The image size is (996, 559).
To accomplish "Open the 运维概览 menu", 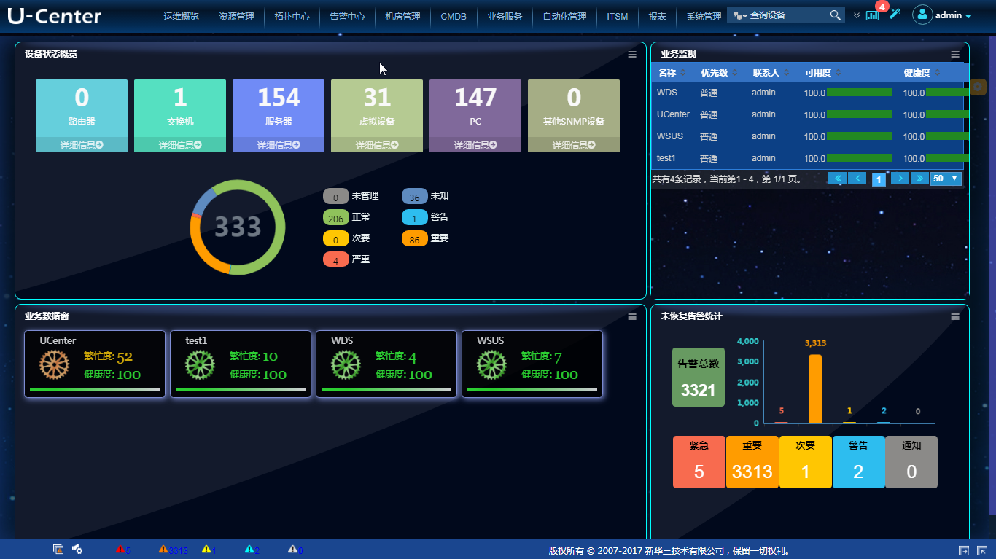I will point(181,17).
